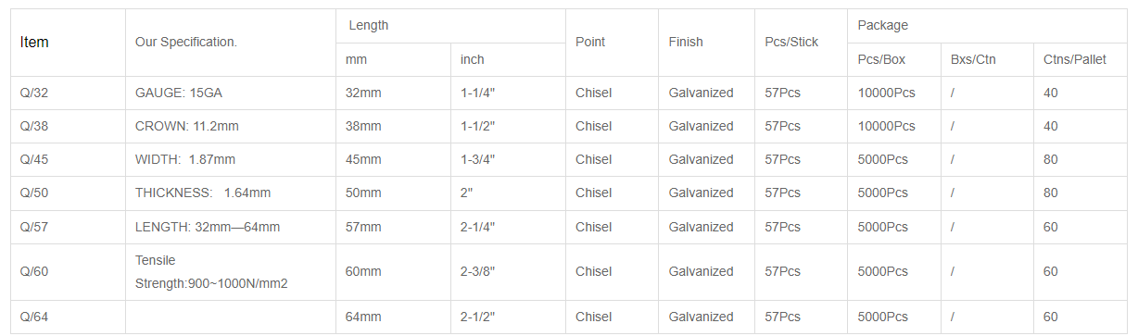The height and width of the screenshot is (336, 1138).
Task: Select the Ctns/Pallet sub-header
Action: pos(1081,59)
